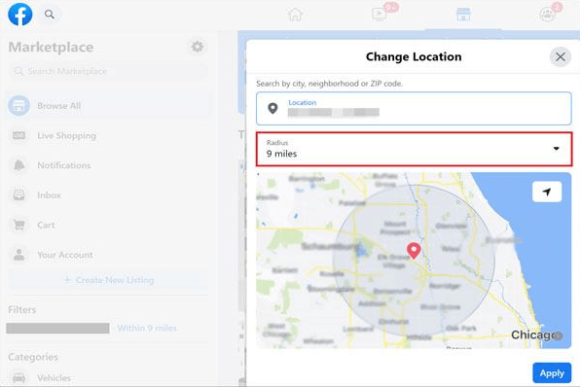
Task: Select the Marketplace storefront tab icon
Action: pos(463,15)
